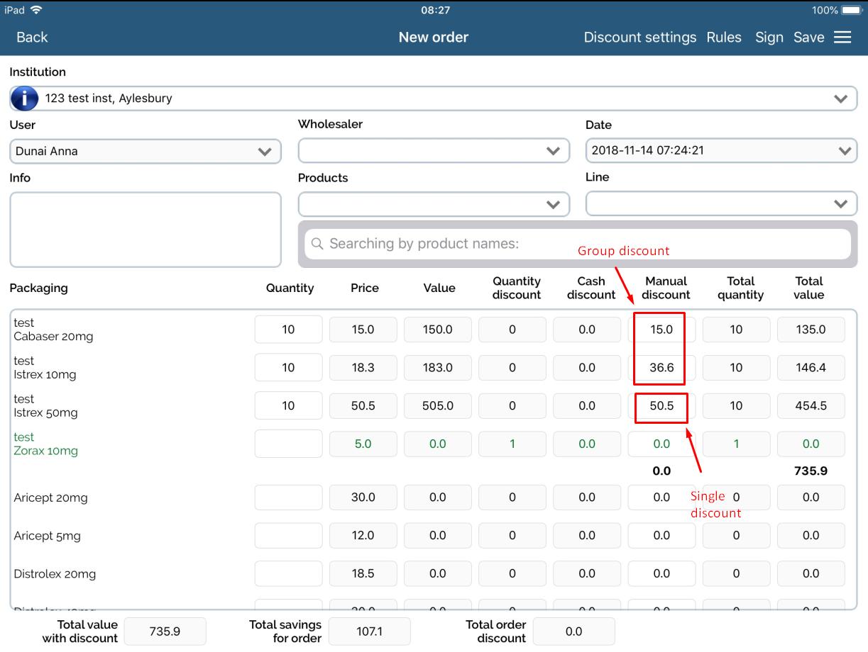
Task: Expand the Institution dropdown
Action: (x=841, y=99)
